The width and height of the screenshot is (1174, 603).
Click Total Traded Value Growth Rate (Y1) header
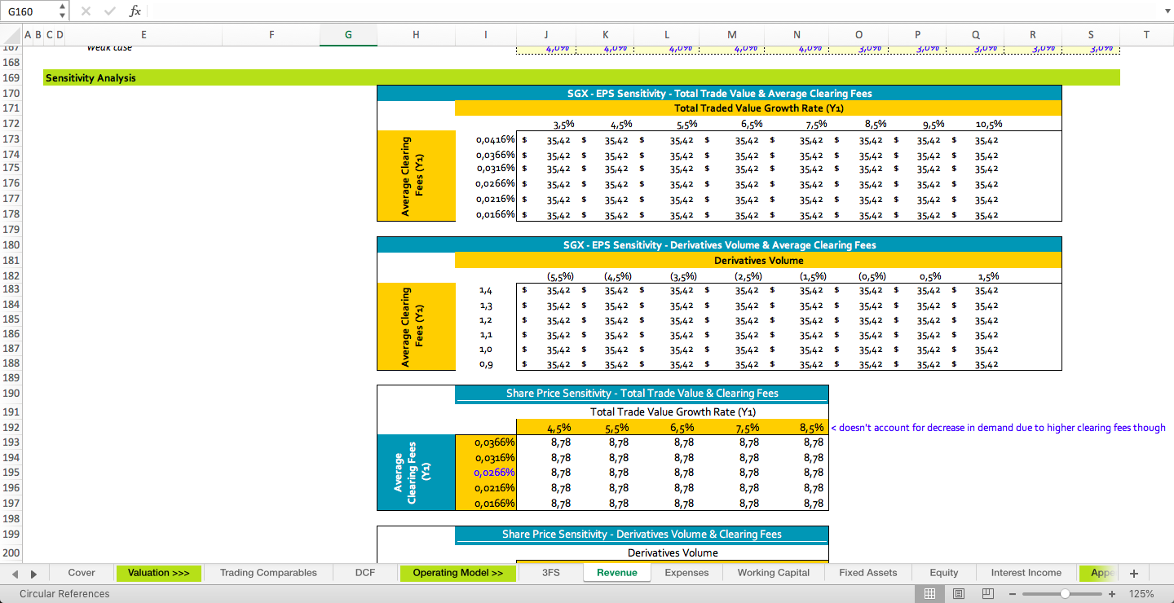coord(758,108)
